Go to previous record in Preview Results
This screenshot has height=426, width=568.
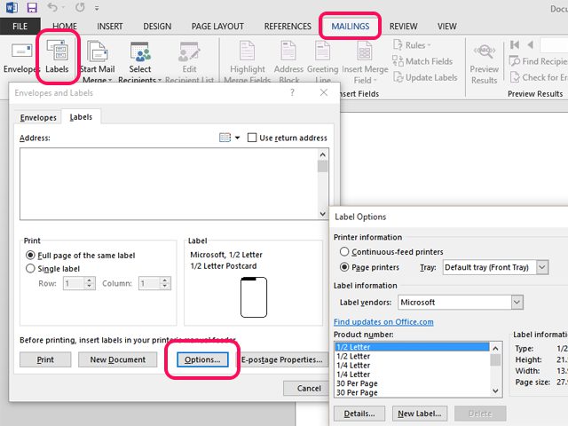531,45
